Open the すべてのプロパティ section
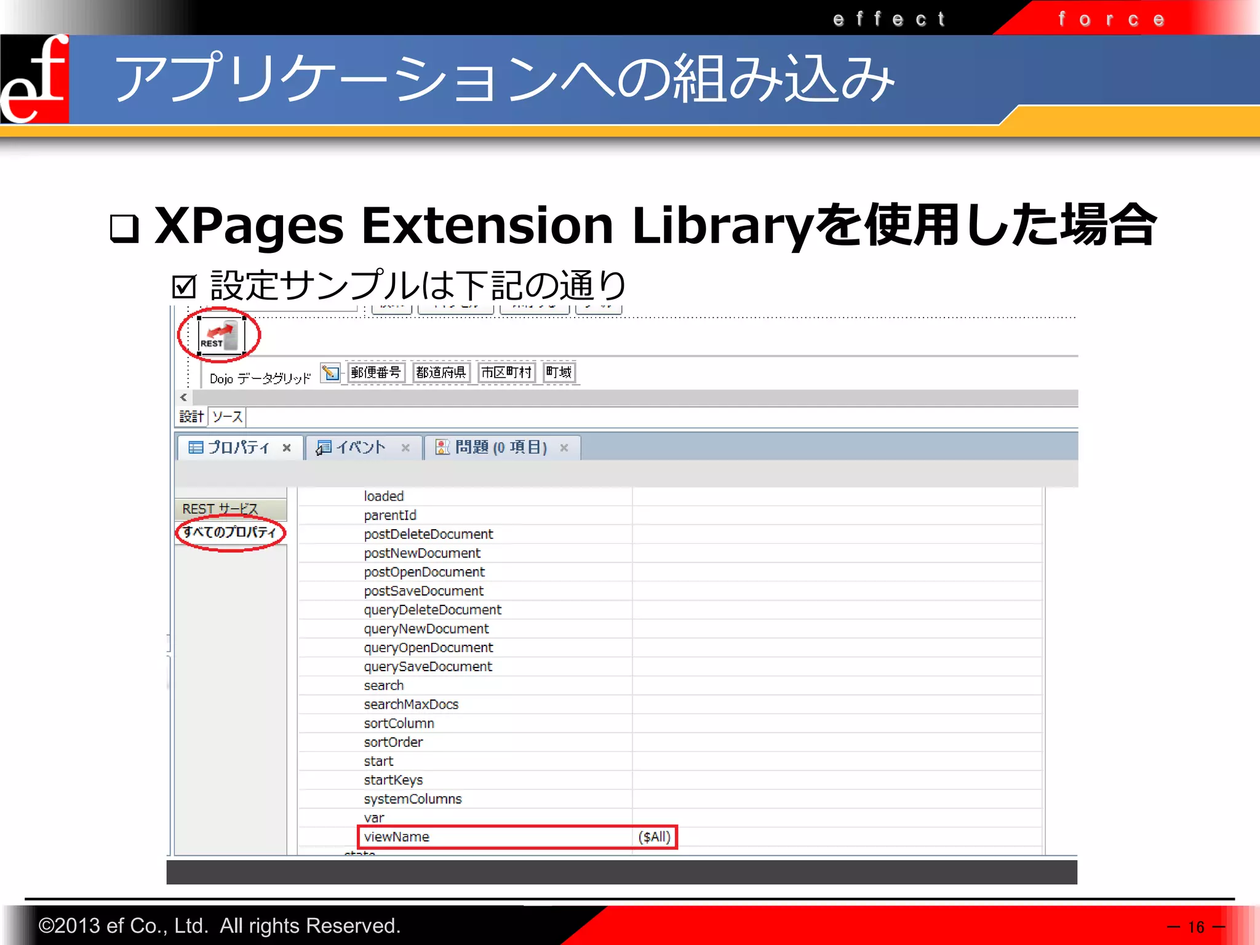Screen dimensions: 1260x945 coord(231,532)
